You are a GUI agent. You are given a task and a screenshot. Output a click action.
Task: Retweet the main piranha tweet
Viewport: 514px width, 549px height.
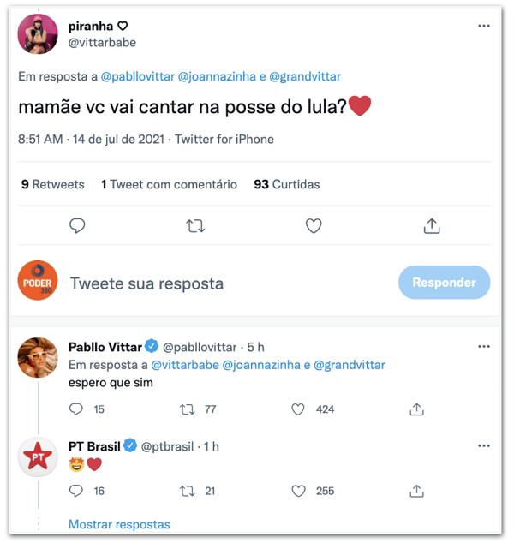tap(195, 225)
